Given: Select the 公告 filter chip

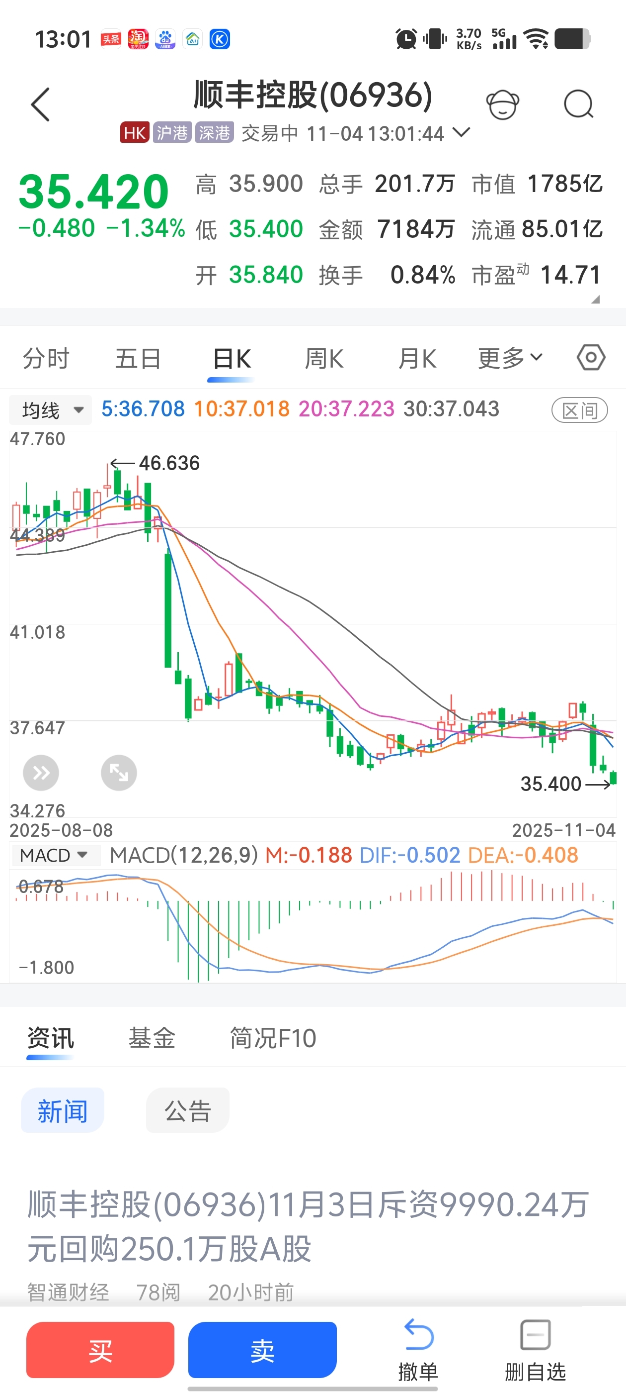Looking at the screenshot, I should coord(188,1110).
